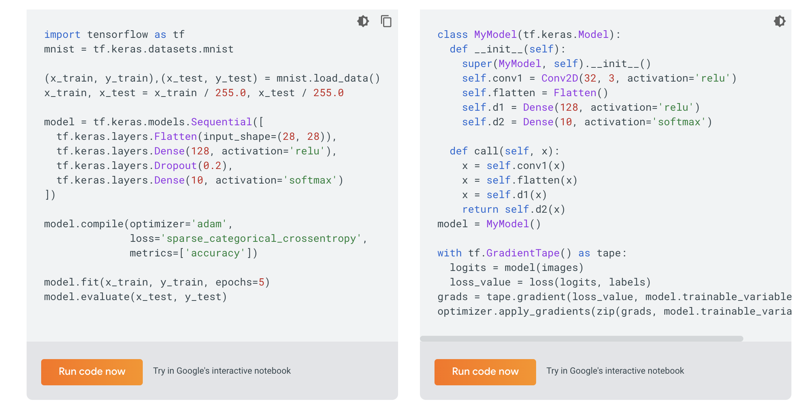Click the def call(self, x) line
The image size is (810, 413).
pyautogui.click(x=504, y=151)
